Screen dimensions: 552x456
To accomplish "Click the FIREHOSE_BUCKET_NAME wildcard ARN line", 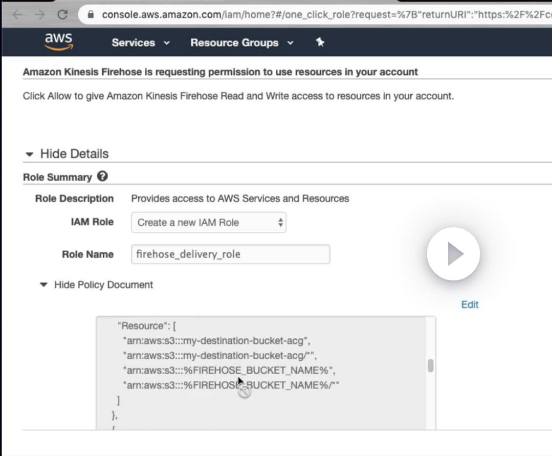I will (x=231, y=385).
